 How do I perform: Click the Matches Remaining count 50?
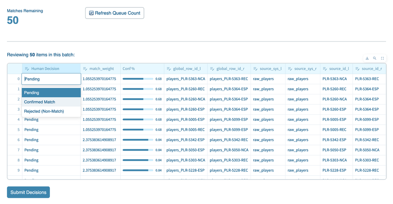click(13, 20)
